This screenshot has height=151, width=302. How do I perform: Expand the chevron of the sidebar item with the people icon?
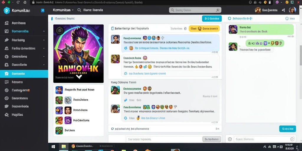click(44, 48)
